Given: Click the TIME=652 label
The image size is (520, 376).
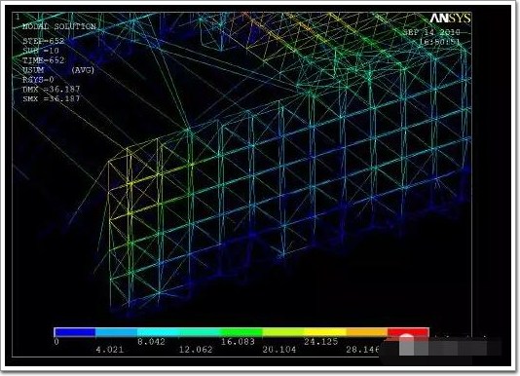Looking at the screenshot, I should pos(43,60).
